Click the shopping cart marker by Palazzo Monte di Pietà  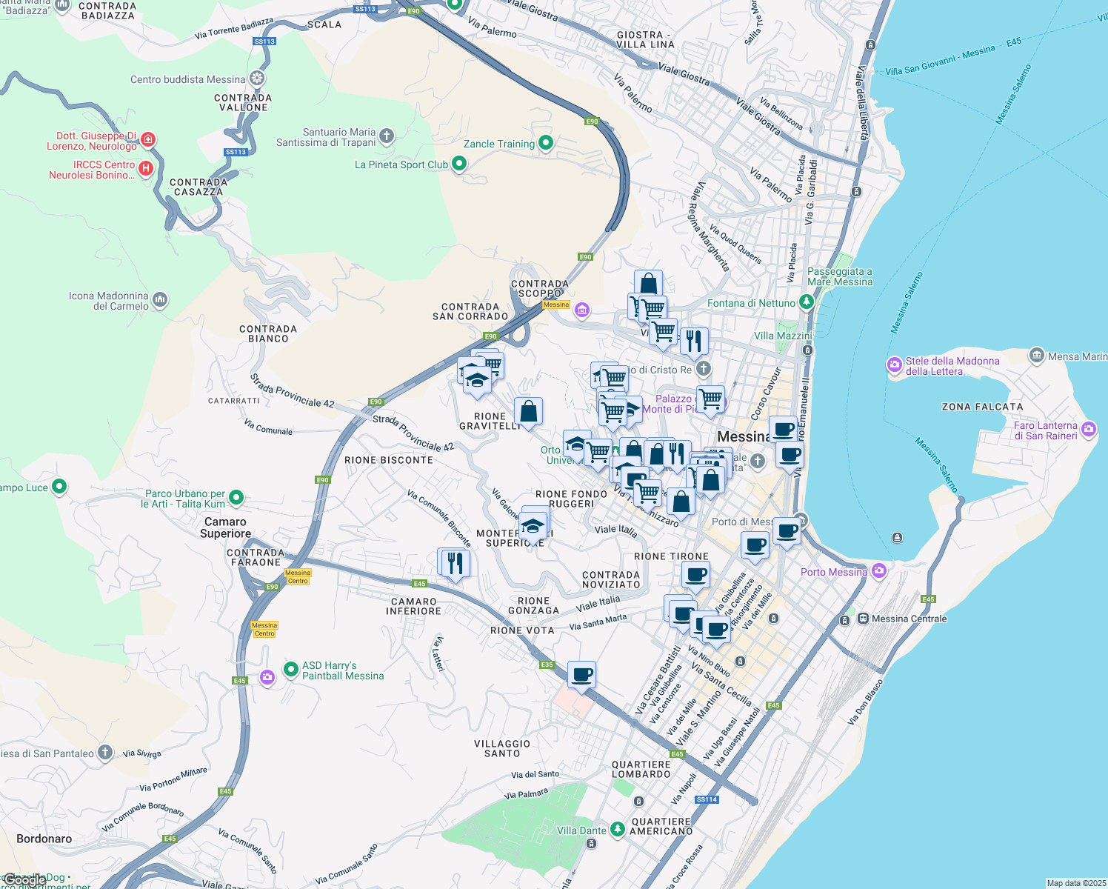coord(711,400)
